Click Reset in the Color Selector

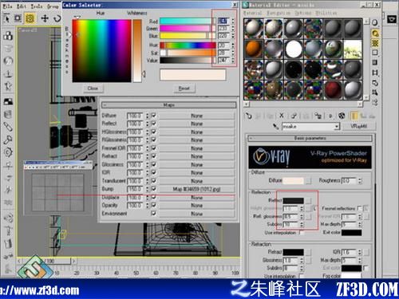184,89
